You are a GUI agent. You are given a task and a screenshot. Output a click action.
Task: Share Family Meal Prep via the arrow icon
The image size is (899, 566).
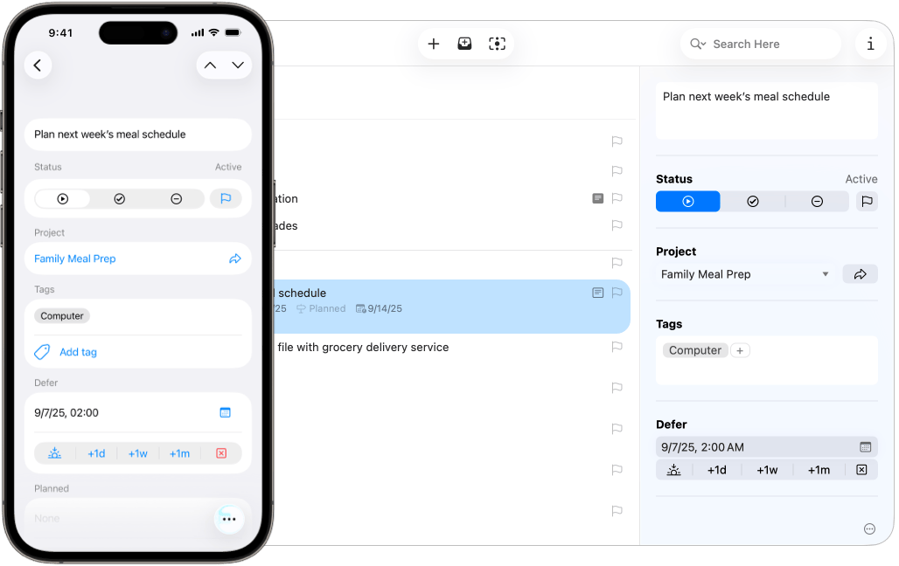860,273
